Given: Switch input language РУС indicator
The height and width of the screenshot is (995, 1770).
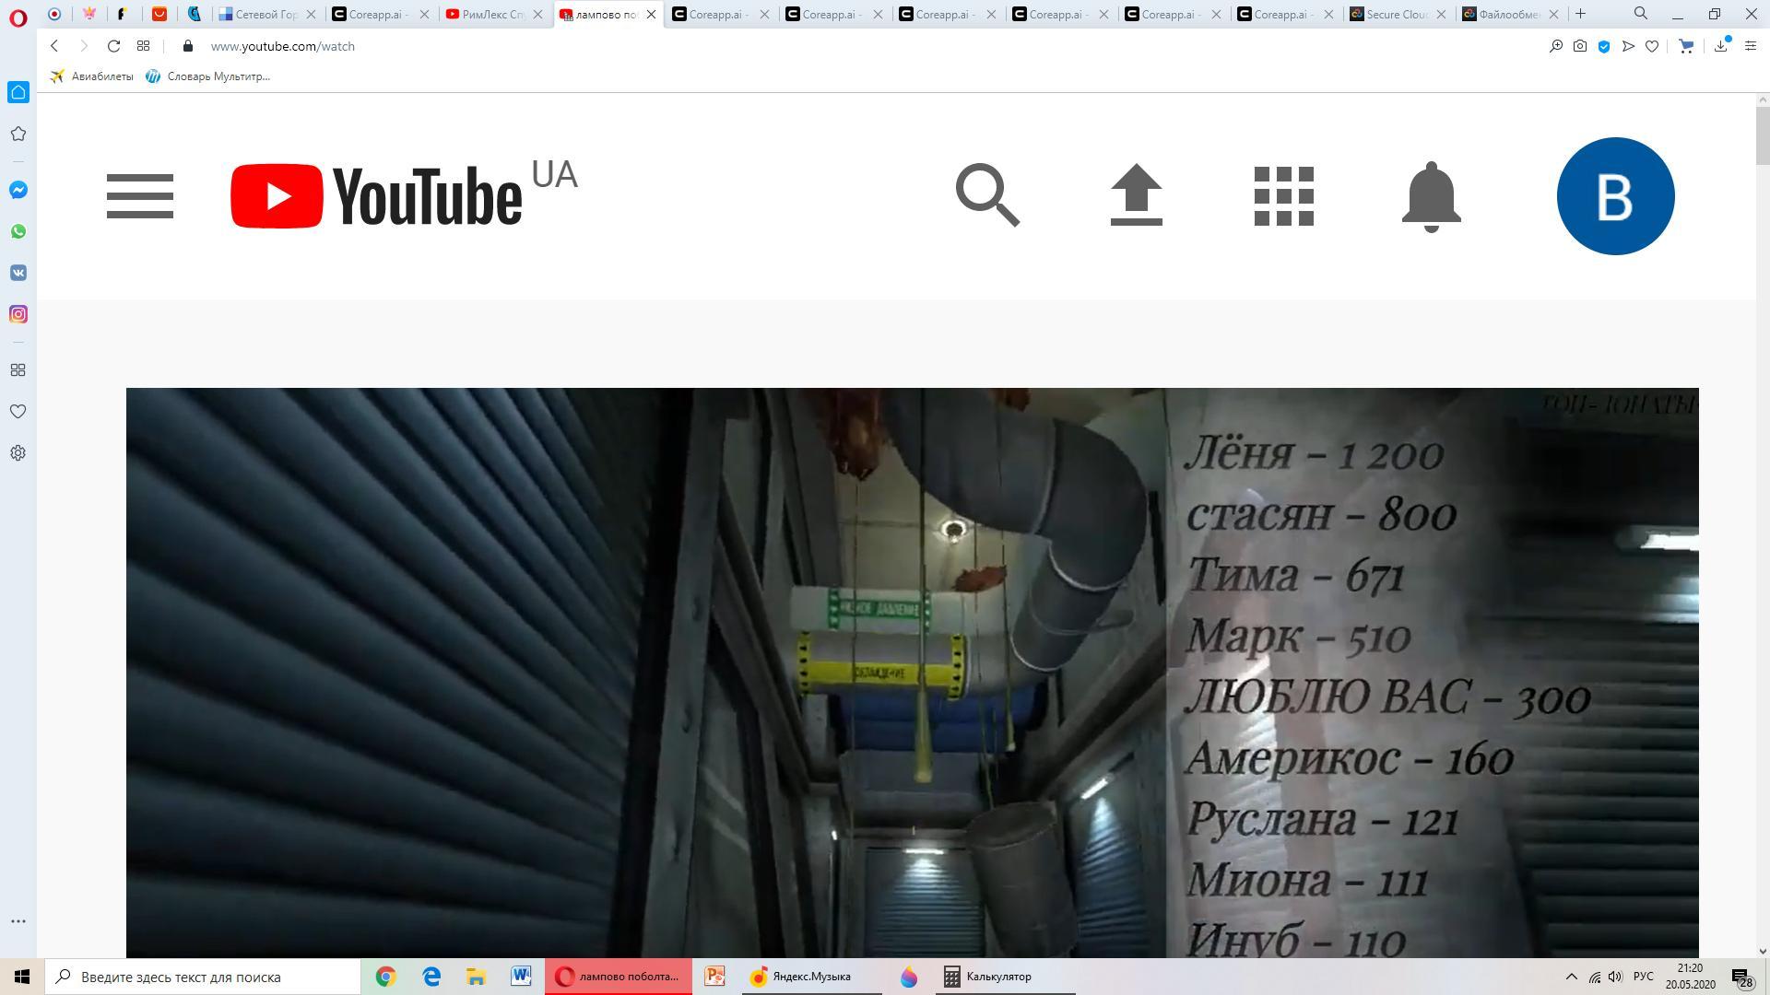Looking at the screenshot, I should click(1643, 977).
